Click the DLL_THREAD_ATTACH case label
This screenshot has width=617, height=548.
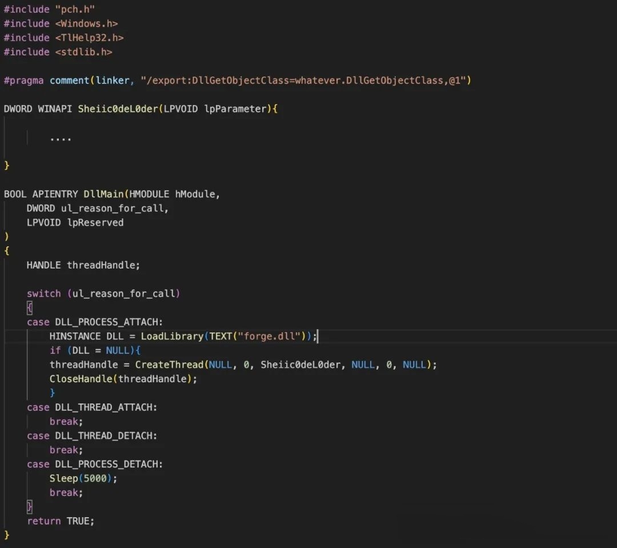(x=106, y=407)
